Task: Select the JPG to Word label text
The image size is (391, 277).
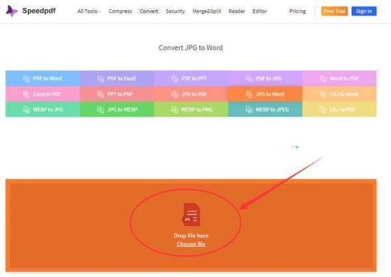Action: coord(270,95)
